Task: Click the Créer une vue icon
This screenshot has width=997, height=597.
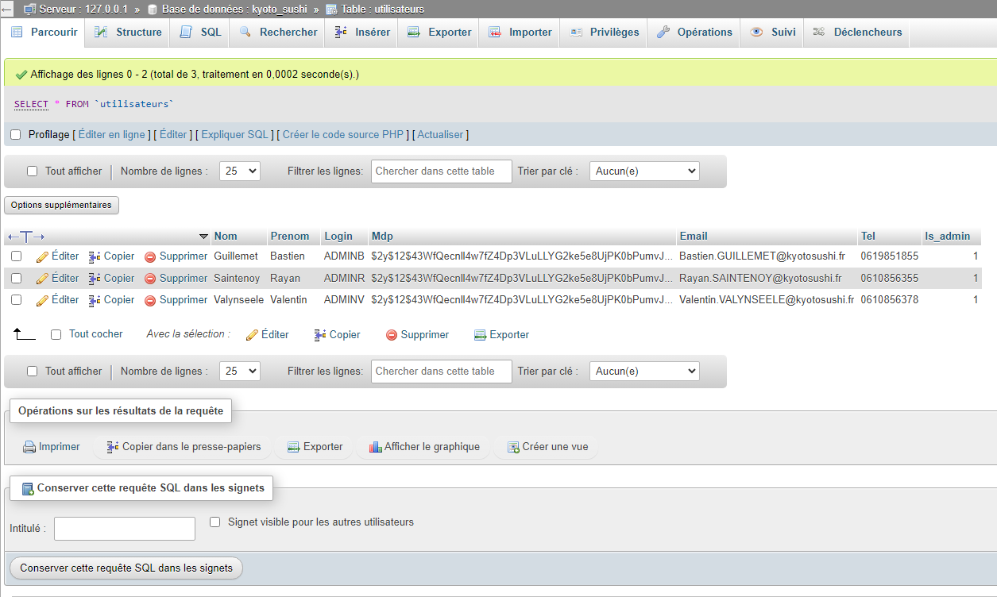Action: pyautogui.click(x=513, y=447)
